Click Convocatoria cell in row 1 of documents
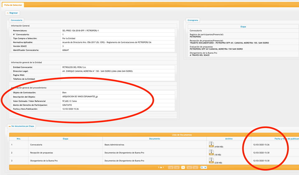Image resolution: width=299 pixels, height=175 pixels. tap(65, 145)
